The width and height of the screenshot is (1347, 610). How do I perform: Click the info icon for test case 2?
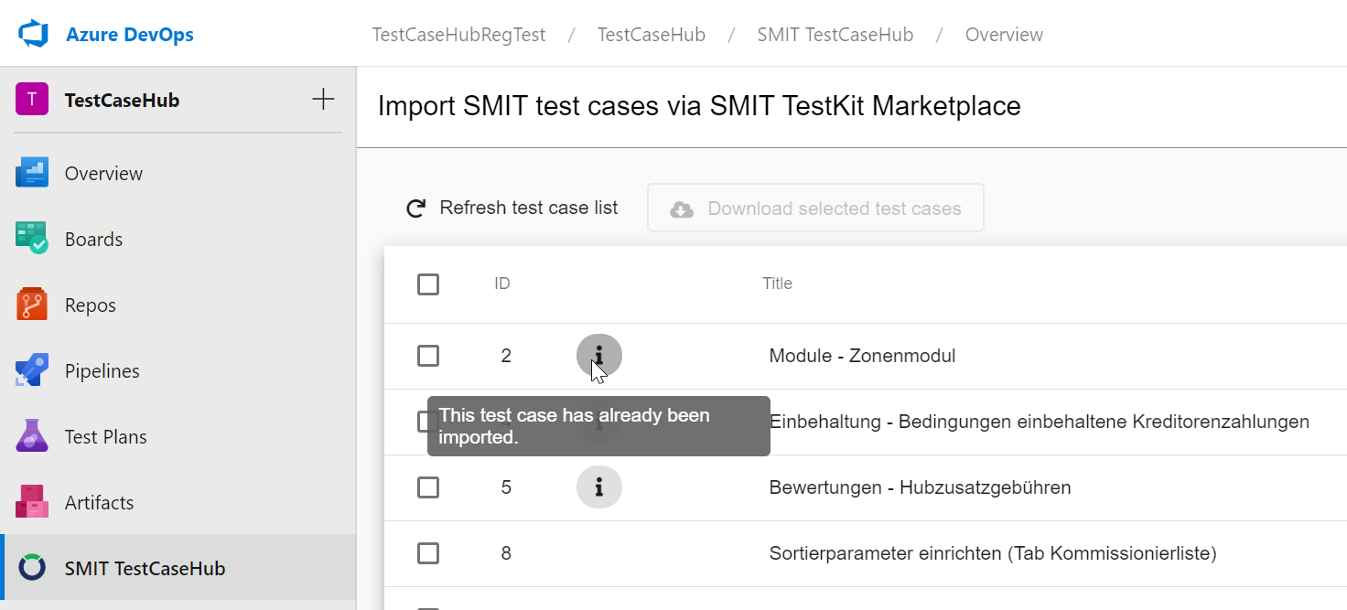(599, 356)
